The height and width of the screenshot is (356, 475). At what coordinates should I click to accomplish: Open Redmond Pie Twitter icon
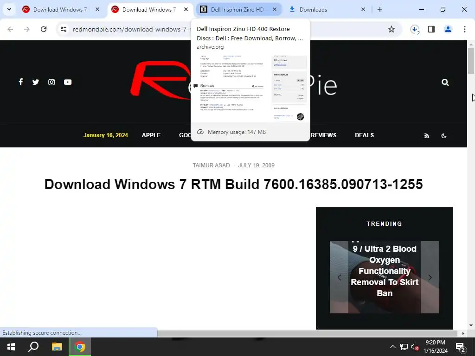(x=36, y=82)
